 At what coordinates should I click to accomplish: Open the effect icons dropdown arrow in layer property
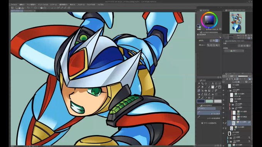coord(250,46)
